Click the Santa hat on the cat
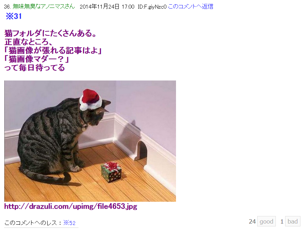Screen dimensions: 303x230 [x=91, y=100]
